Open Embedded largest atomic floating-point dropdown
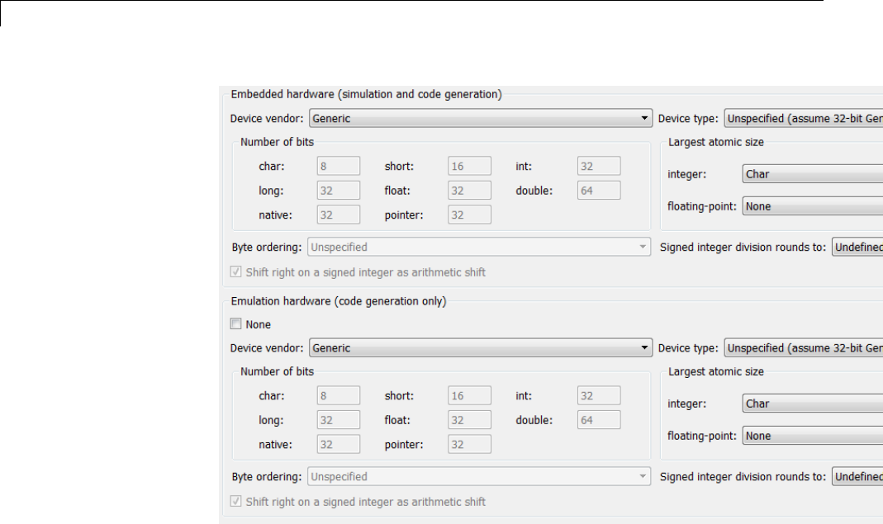The width and height of the screenshot is (883, 524). tap(812, 207)
